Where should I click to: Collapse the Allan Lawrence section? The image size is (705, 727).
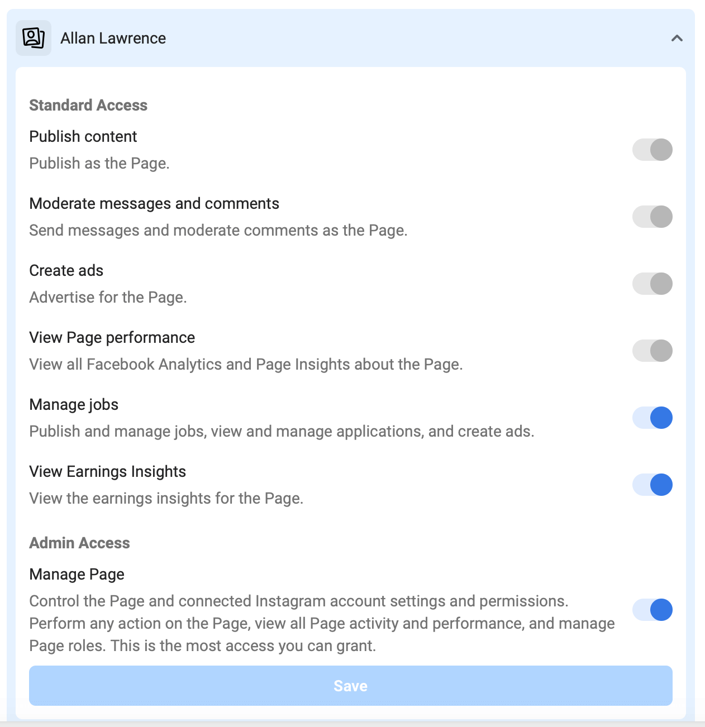click(678, 39)
